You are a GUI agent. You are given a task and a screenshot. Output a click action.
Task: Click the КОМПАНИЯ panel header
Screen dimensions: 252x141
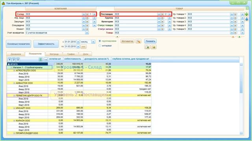61,9
